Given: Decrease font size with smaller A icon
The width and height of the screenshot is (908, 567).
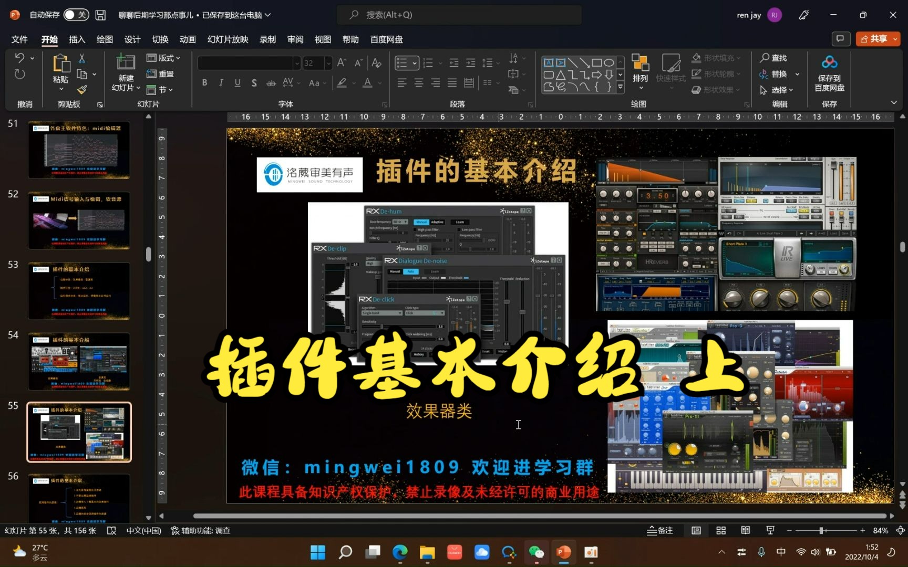Looking at the screenshot, I should point(359,62).
